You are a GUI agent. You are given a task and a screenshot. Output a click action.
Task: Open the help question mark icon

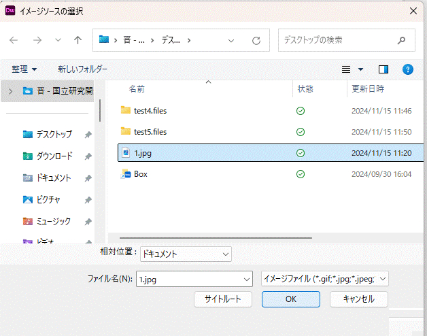[408, 69]
